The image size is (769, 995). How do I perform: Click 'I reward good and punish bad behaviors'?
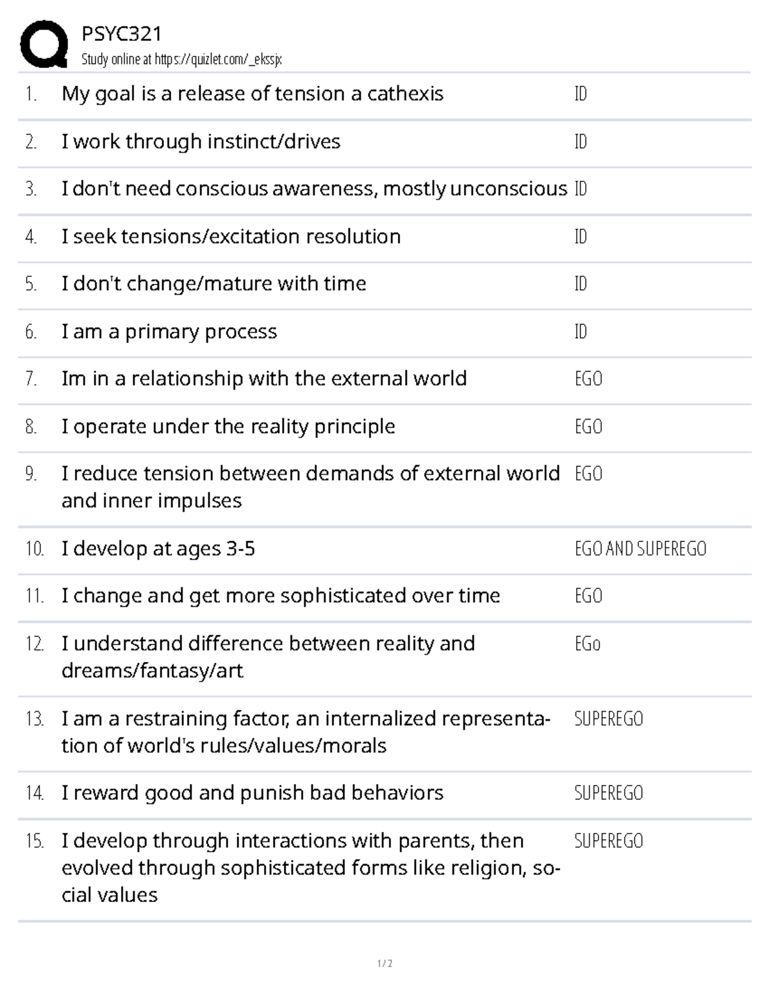point(252,793)
